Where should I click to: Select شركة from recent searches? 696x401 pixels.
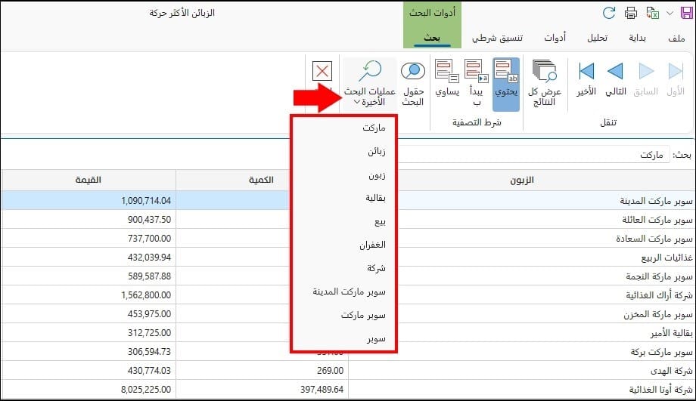(x=344, y=268)
